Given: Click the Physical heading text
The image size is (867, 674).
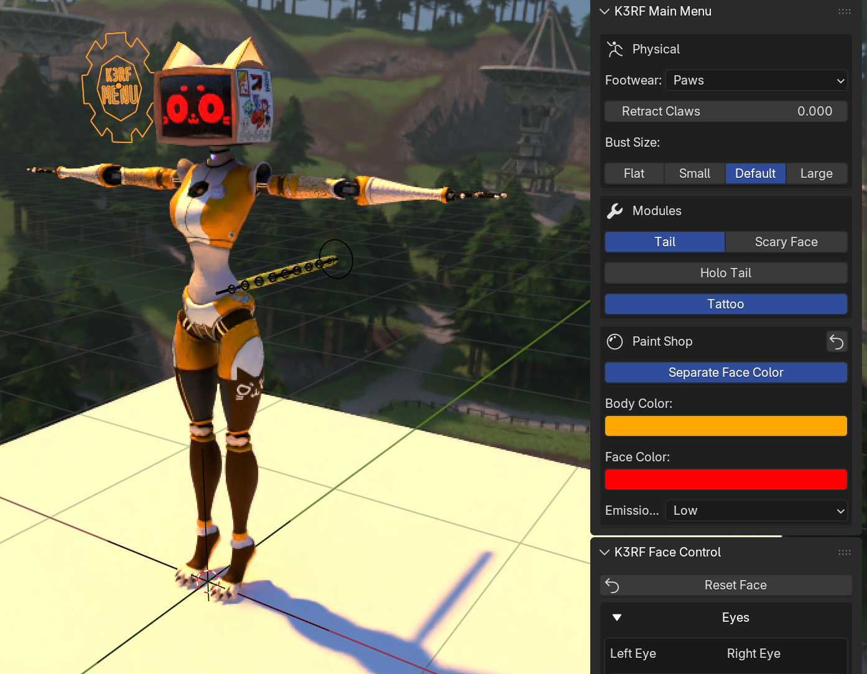Looking at the screenshot, I should tap(656, 49).
